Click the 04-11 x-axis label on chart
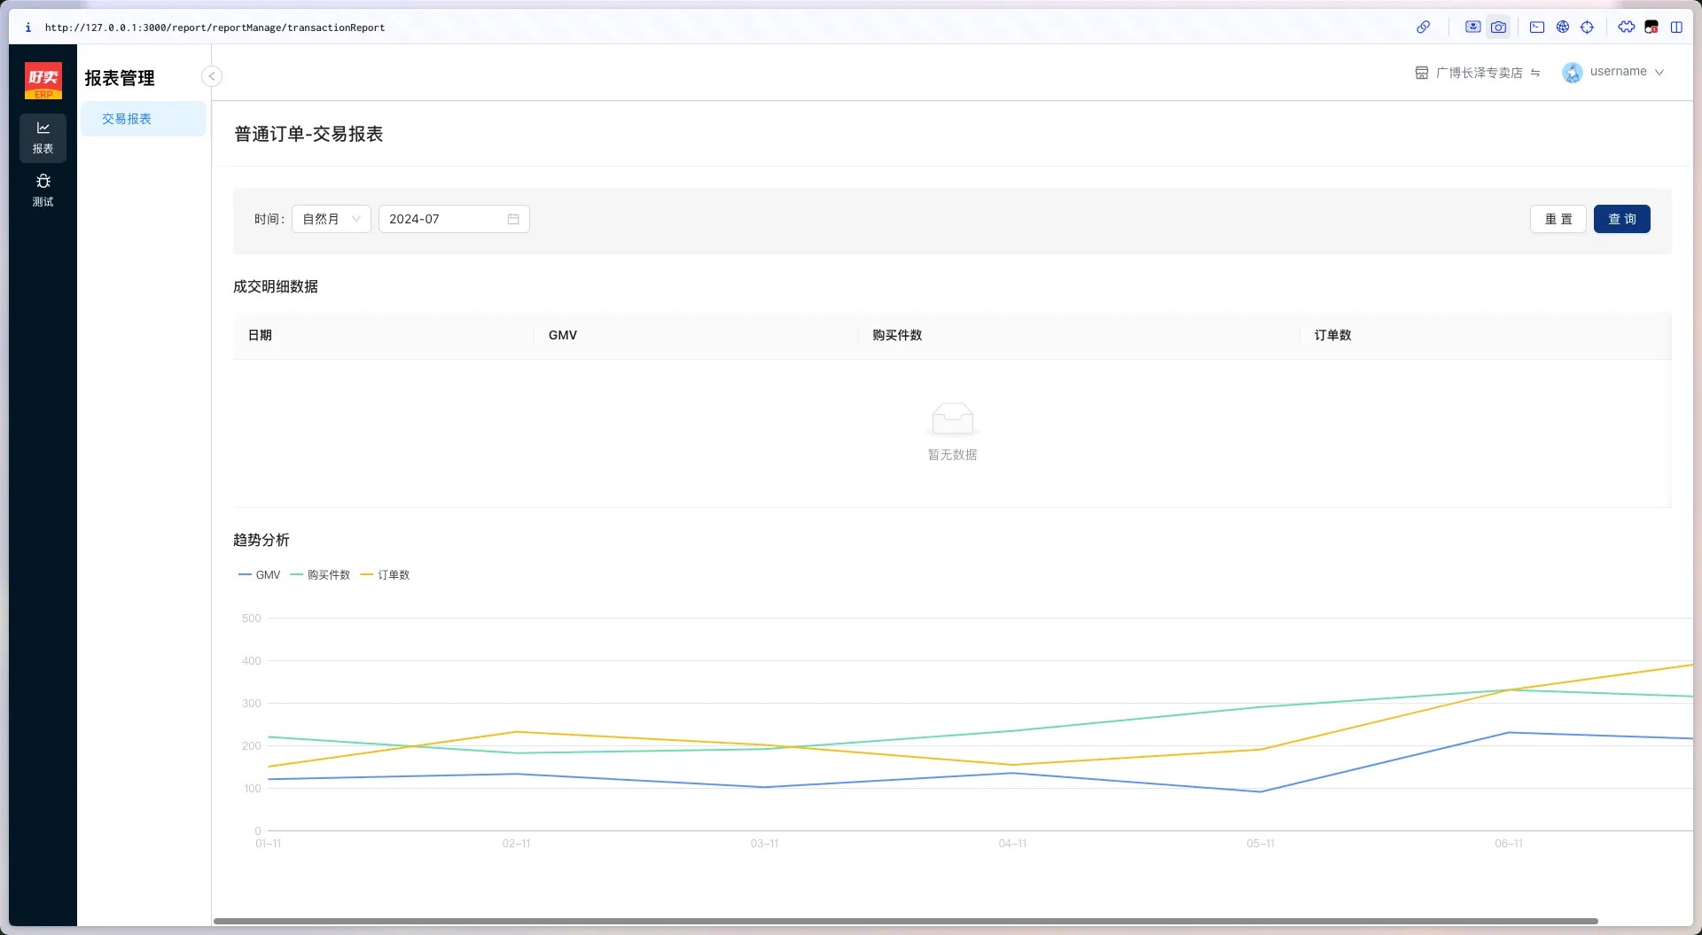The image size is (1702, 935). [1012, 844]
